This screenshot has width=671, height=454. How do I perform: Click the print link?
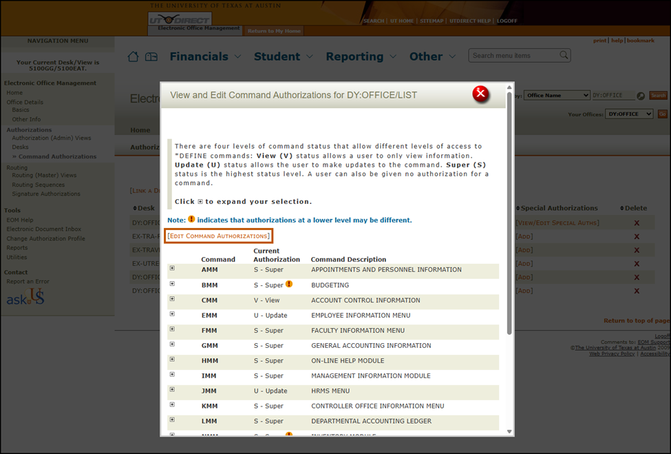click(599, 41)
